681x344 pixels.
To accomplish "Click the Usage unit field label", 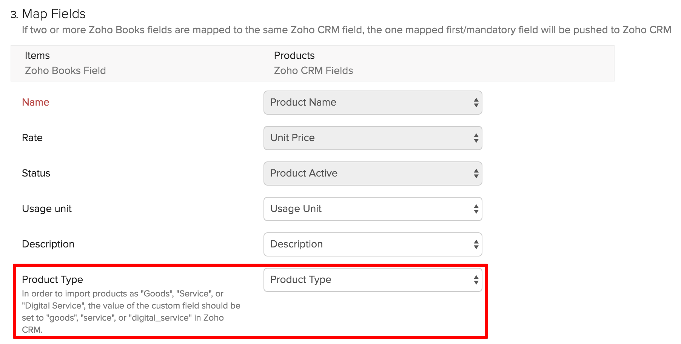I will [x=46, y=209].
